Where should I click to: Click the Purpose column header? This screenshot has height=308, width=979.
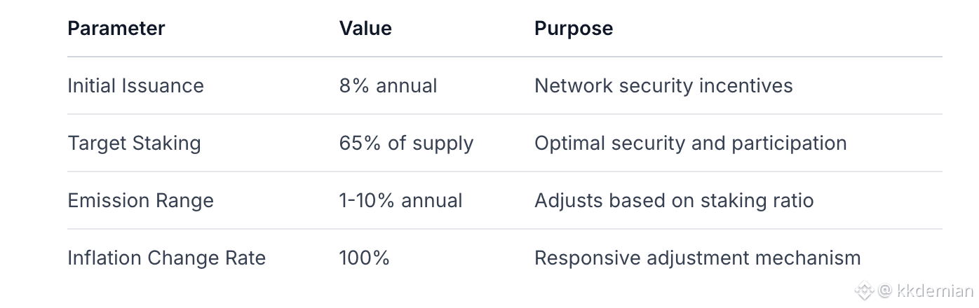(574, 28)
